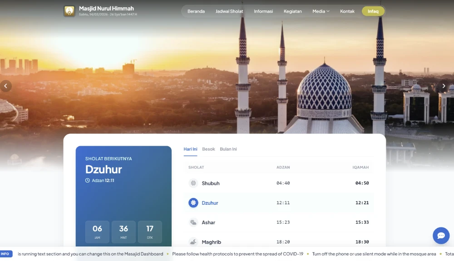Open the Kontak page link
Viewport: 454px width, 261px height.
pos(347,11)
